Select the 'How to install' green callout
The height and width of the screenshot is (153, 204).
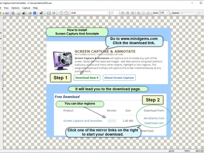77,32
